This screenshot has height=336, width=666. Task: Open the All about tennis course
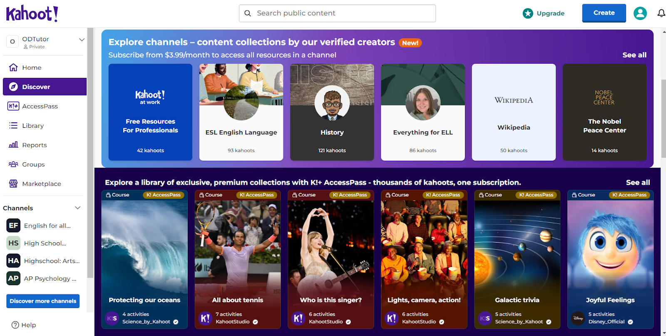click(x=238, y=259)
